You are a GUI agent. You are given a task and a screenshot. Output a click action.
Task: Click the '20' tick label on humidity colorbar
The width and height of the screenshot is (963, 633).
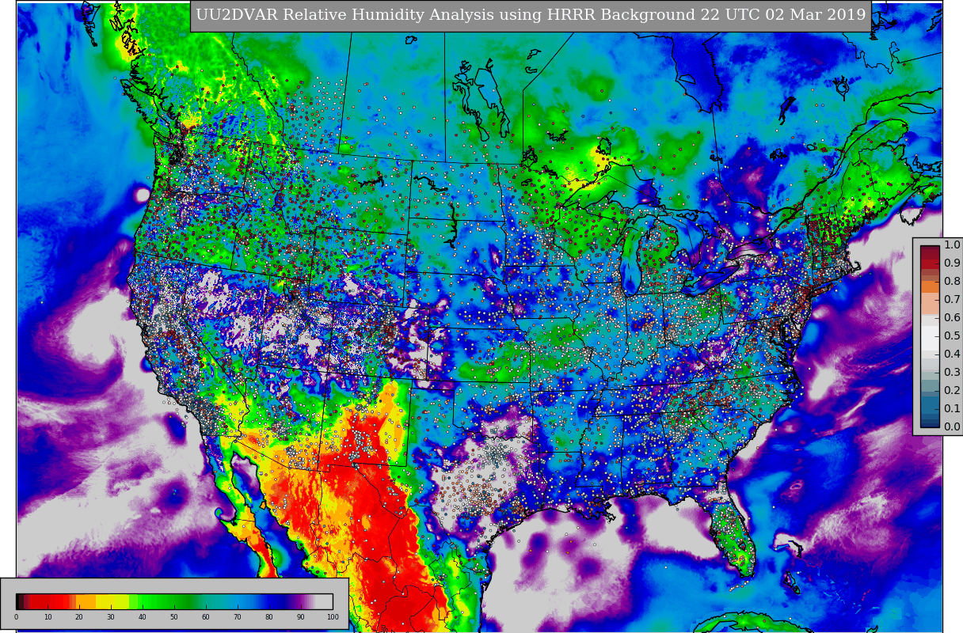point(79,617)
